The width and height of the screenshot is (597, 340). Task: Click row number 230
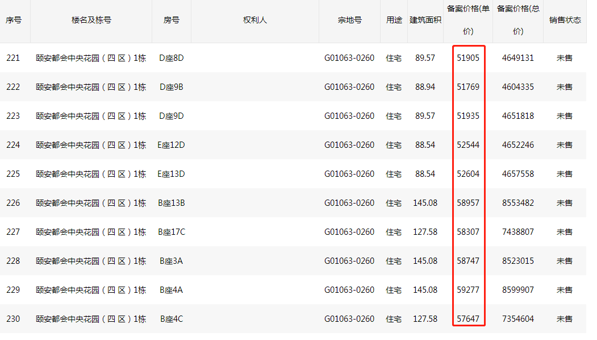click(13, 318)
